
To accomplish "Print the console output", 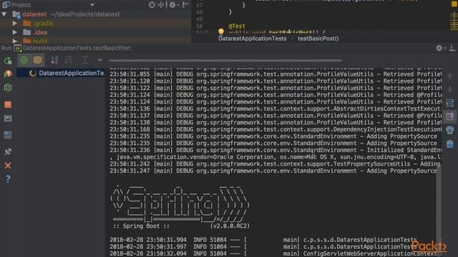I will 450,130.
